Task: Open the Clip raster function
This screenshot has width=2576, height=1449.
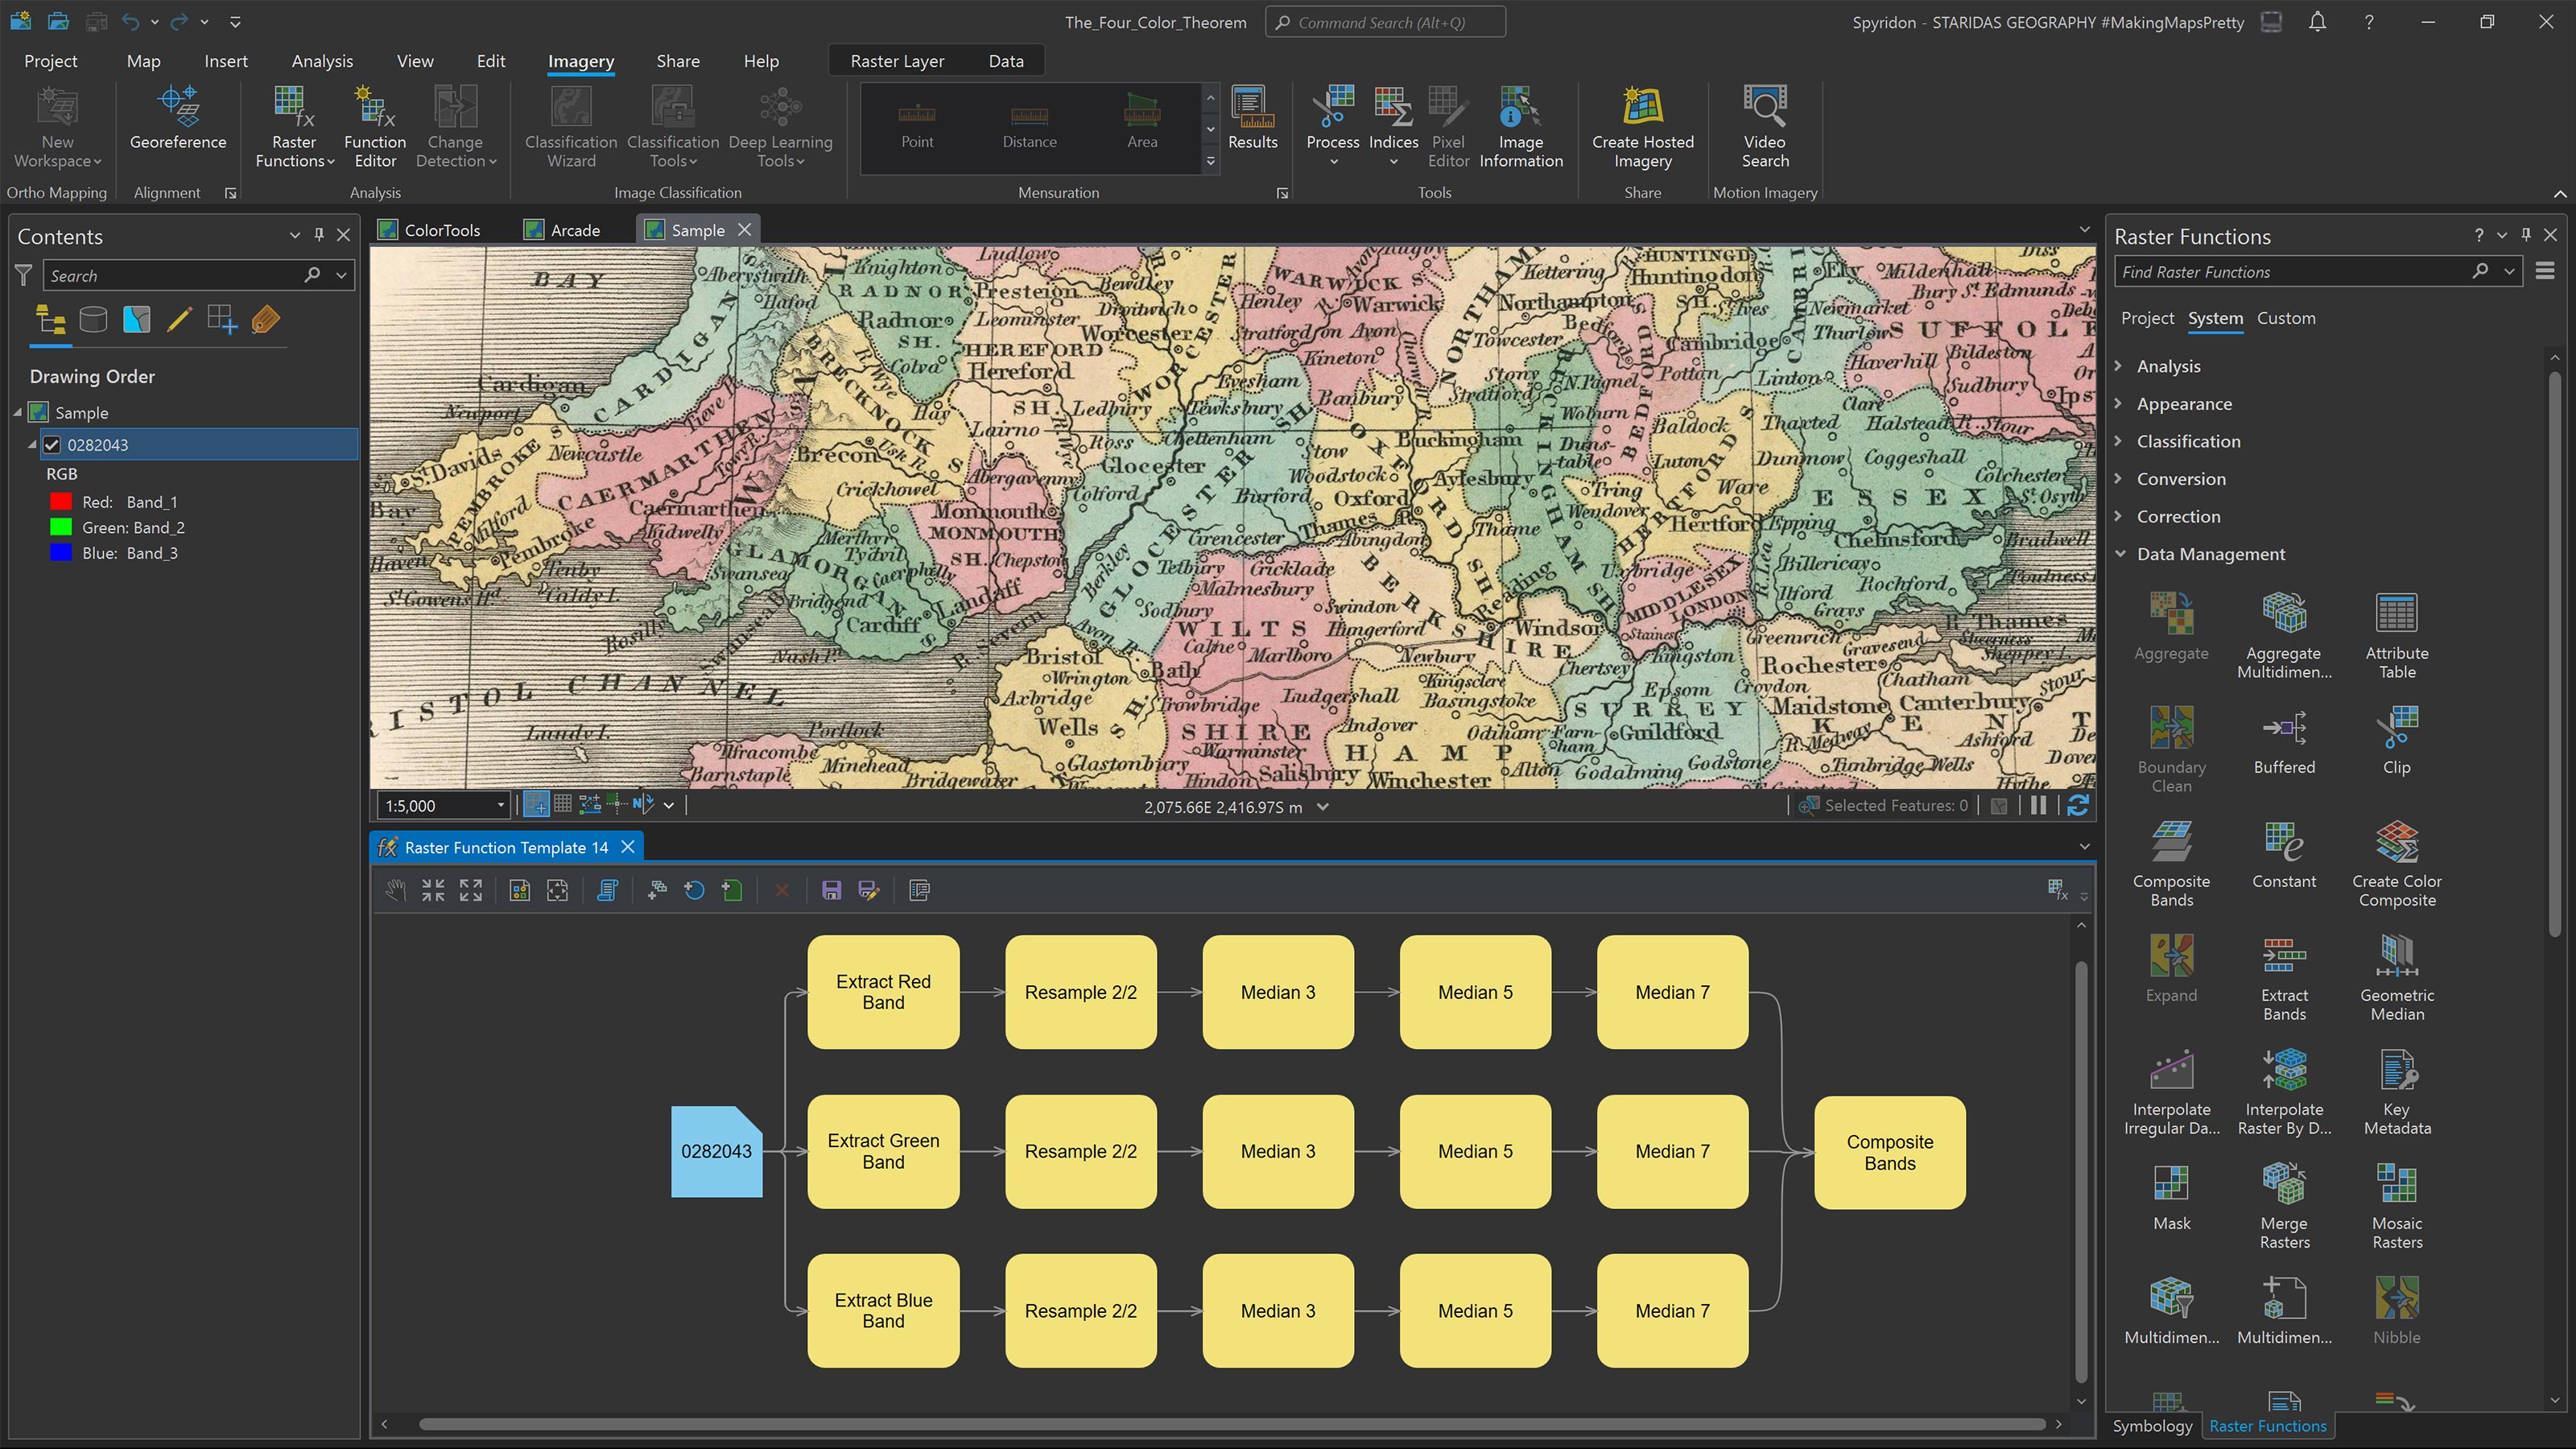Action: (x=2397, y=738)
